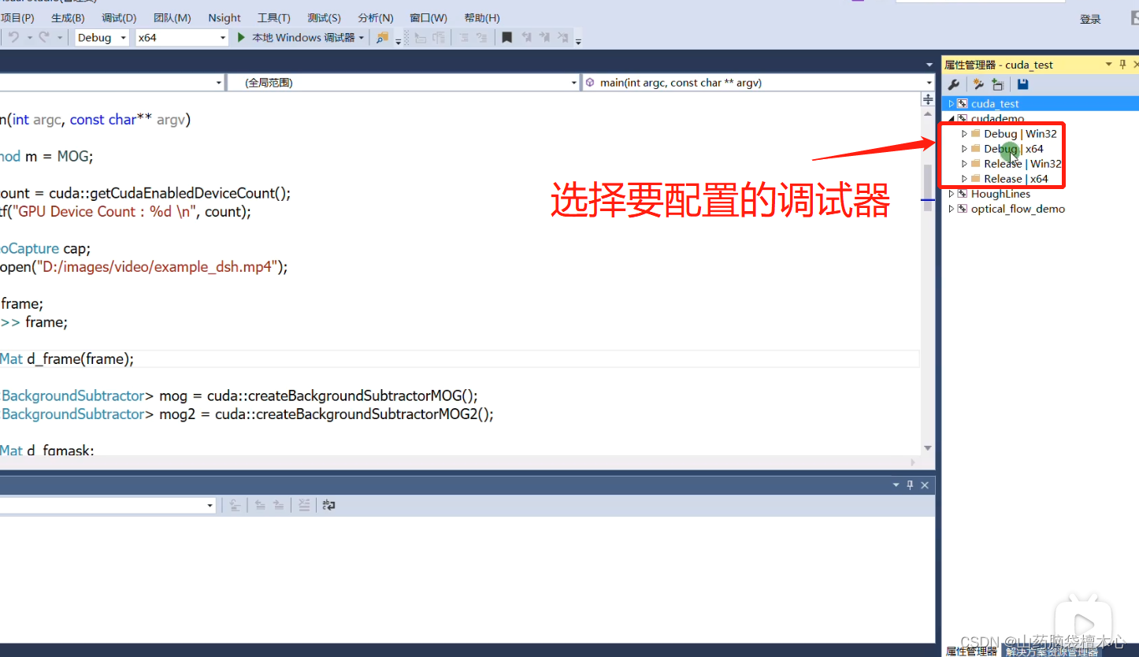The height and width of the screenshot is (657, 1139).
Task: Expand the HoughLines project node
Action: (x=952, y=194)
